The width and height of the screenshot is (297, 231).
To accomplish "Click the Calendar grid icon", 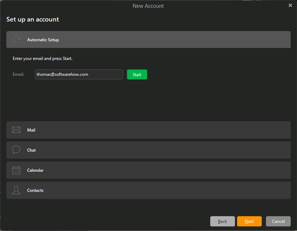I will pyautogui.click(x=16, y=170).
